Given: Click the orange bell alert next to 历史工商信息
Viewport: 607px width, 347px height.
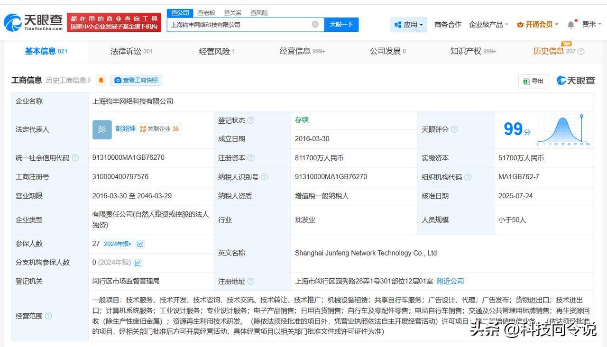Looking at the screenshot, I should (x=101, y=80).
